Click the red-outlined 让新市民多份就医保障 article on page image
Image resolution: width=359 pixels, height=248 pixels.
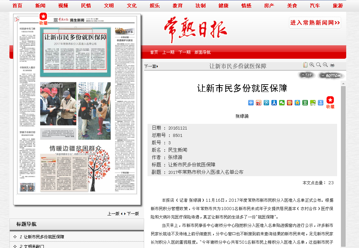tap(75, 52)
